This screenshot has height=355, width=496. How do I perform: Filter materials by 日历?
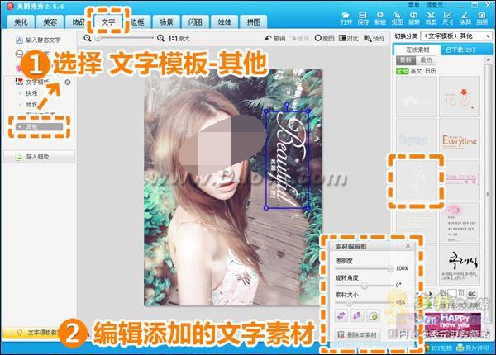pyautogui.click(x=431, y=71)
